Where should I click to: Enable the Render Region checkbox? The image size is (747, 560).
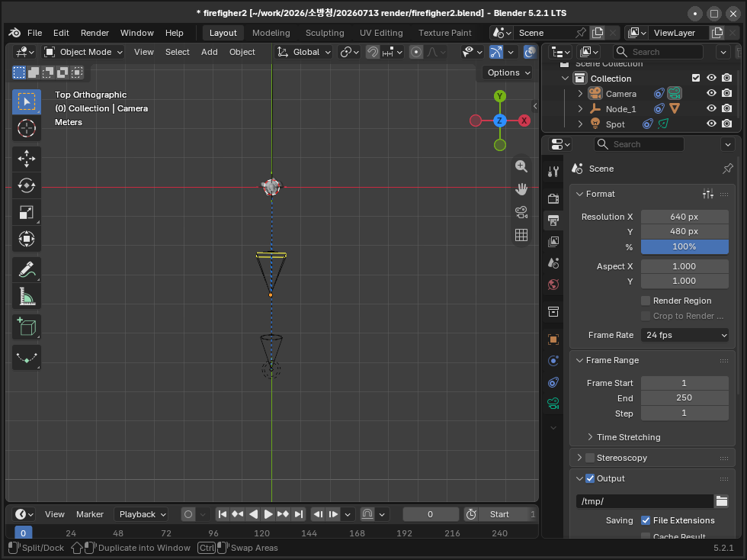click(646, 301)
